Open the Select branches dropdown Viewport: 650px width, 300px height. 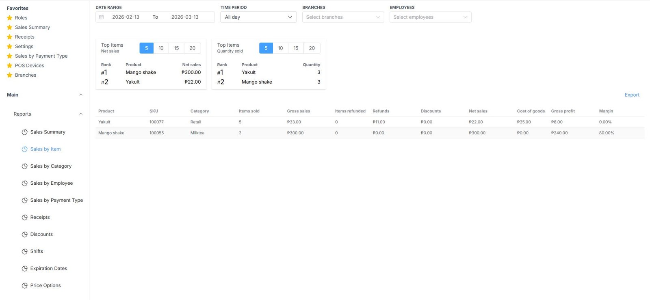click(x=343, y=17)
